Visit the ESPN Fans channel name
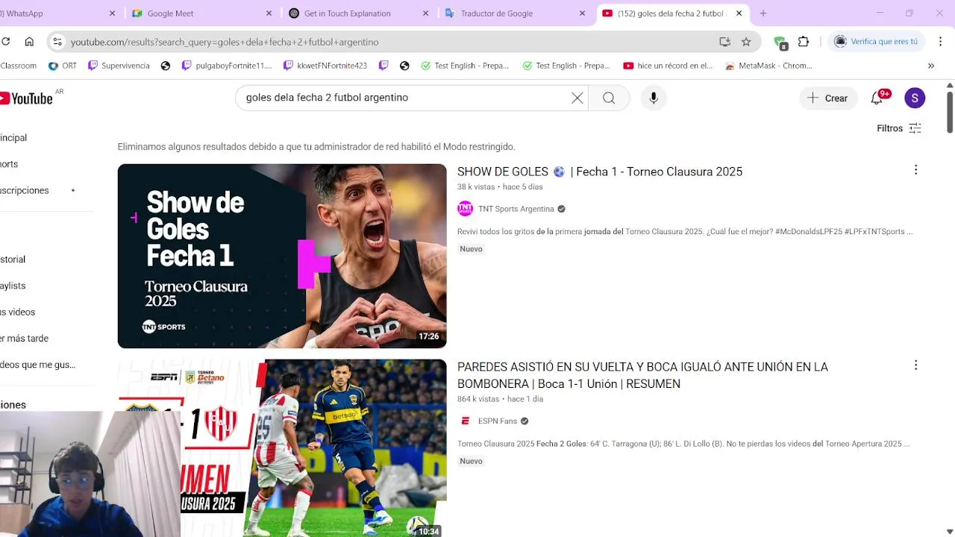This screenshot has width=955, height=537. click(498, 421)
